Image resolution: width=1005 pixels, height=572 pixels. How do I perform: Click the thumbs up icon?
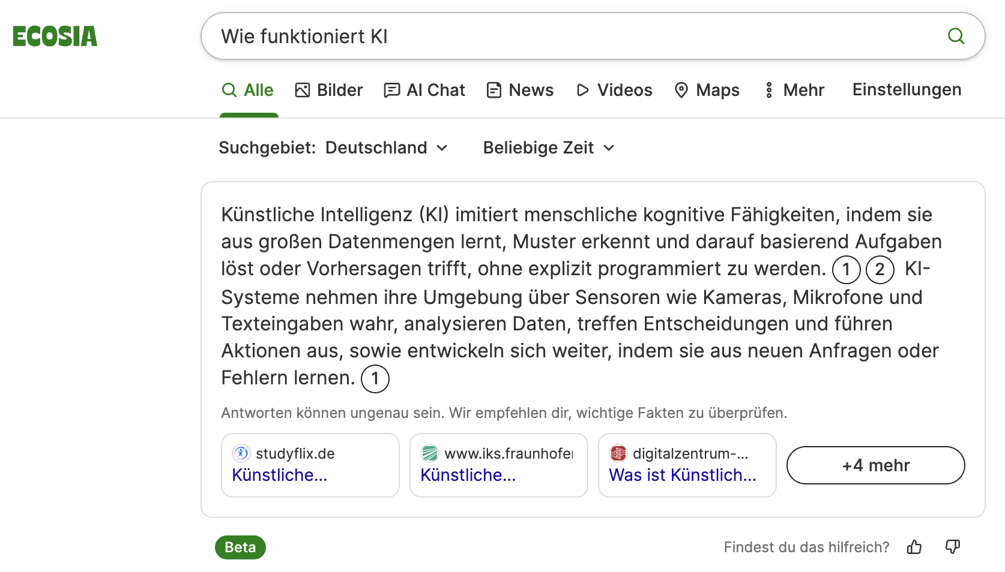914,547
